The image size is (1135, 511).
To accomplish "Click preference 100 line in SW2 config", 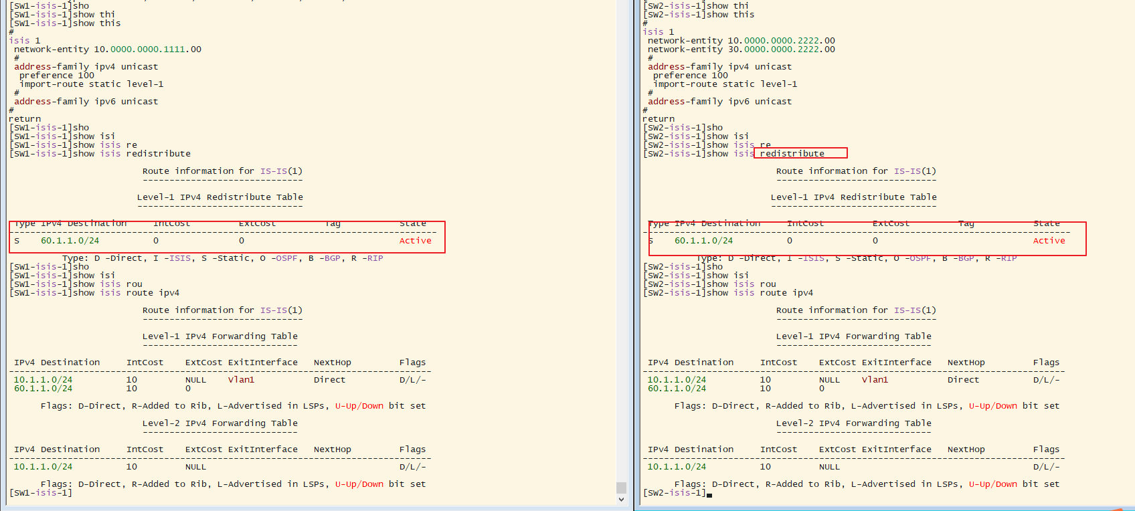I will (690, 76).
